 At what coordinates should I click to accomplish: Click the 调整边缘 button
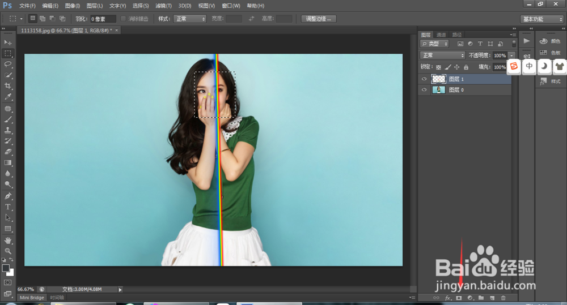(x=319, y=19)
